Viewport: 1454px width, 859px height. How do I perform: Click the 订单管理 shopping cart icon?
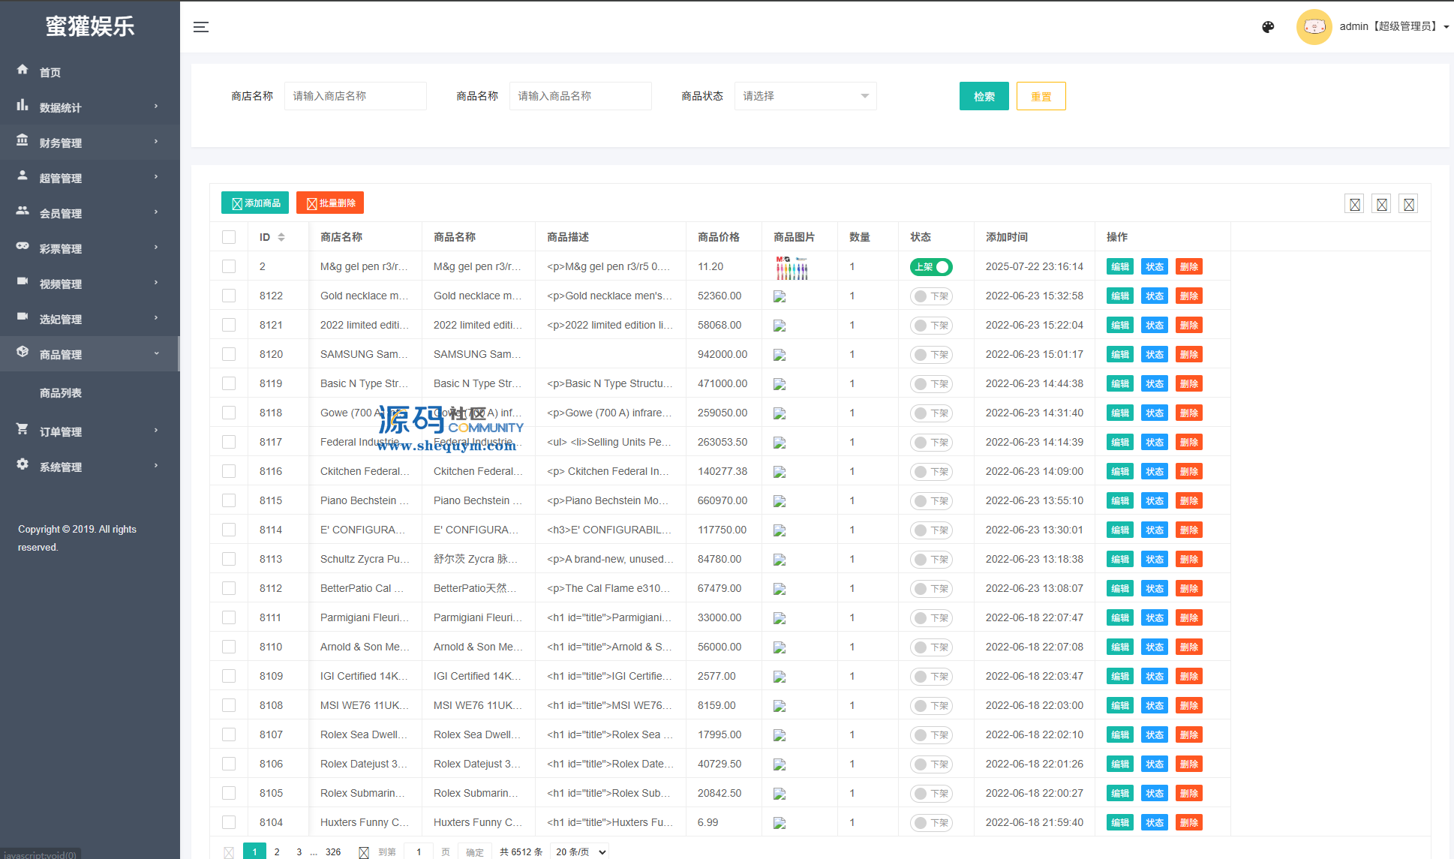(23, 429)
